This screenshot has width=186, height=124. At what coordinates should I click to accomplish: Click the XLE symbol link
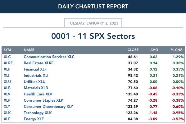[7, 119]
